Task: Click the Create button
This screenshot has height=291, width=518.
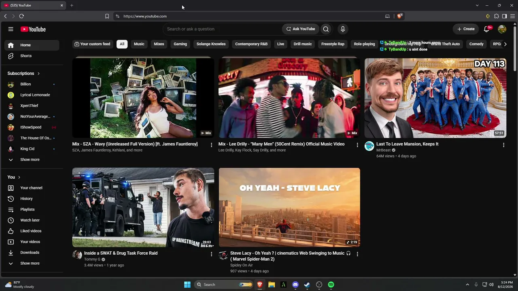Action: pyautogui.click(x=466, y=29)
